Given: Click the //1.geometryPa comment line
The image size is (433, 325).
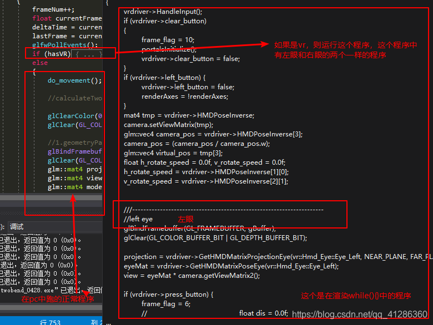Looking at the screenshot, I should [x=75, y=143].
